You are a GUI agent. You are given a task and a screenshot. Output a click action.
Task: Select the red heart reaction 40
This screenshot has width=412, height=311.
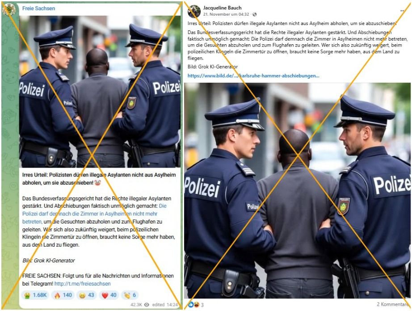pyautogui.click(x=109, y=295)
